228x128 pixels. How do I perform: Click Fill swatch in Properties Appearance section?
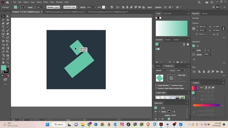click(193, 46)
